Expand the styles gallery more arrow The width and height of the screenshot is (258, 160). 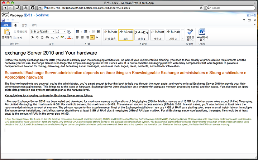(182, 39)
